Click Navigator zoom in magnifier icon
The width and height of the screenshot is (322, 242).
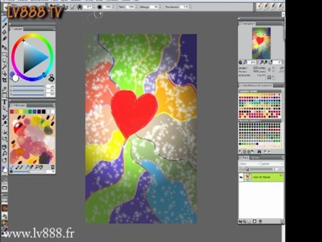point(246,63)
